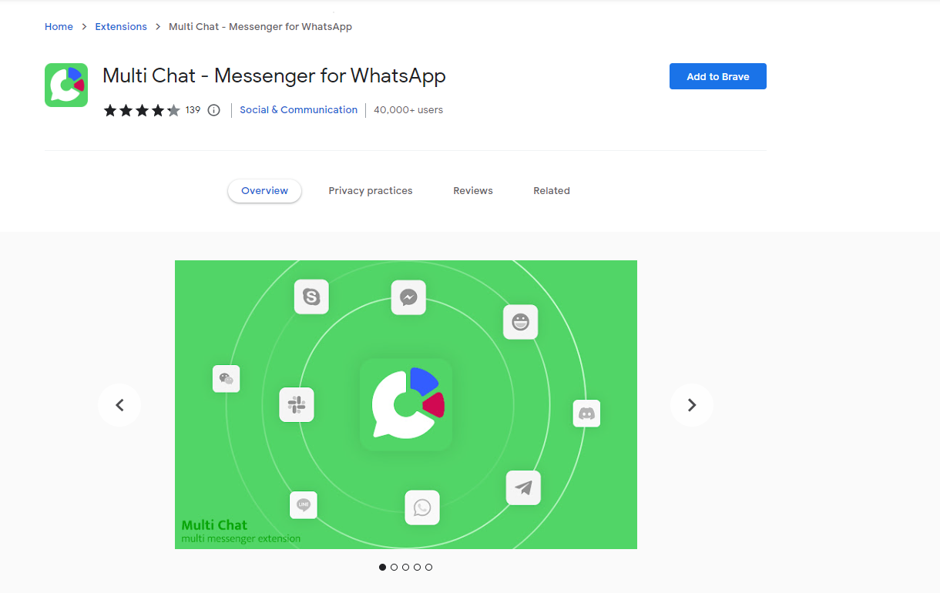Click the Discord icon in the promo image
This screenshot has width=940, height=593.
pyautogui.click(x=586, y=414)
